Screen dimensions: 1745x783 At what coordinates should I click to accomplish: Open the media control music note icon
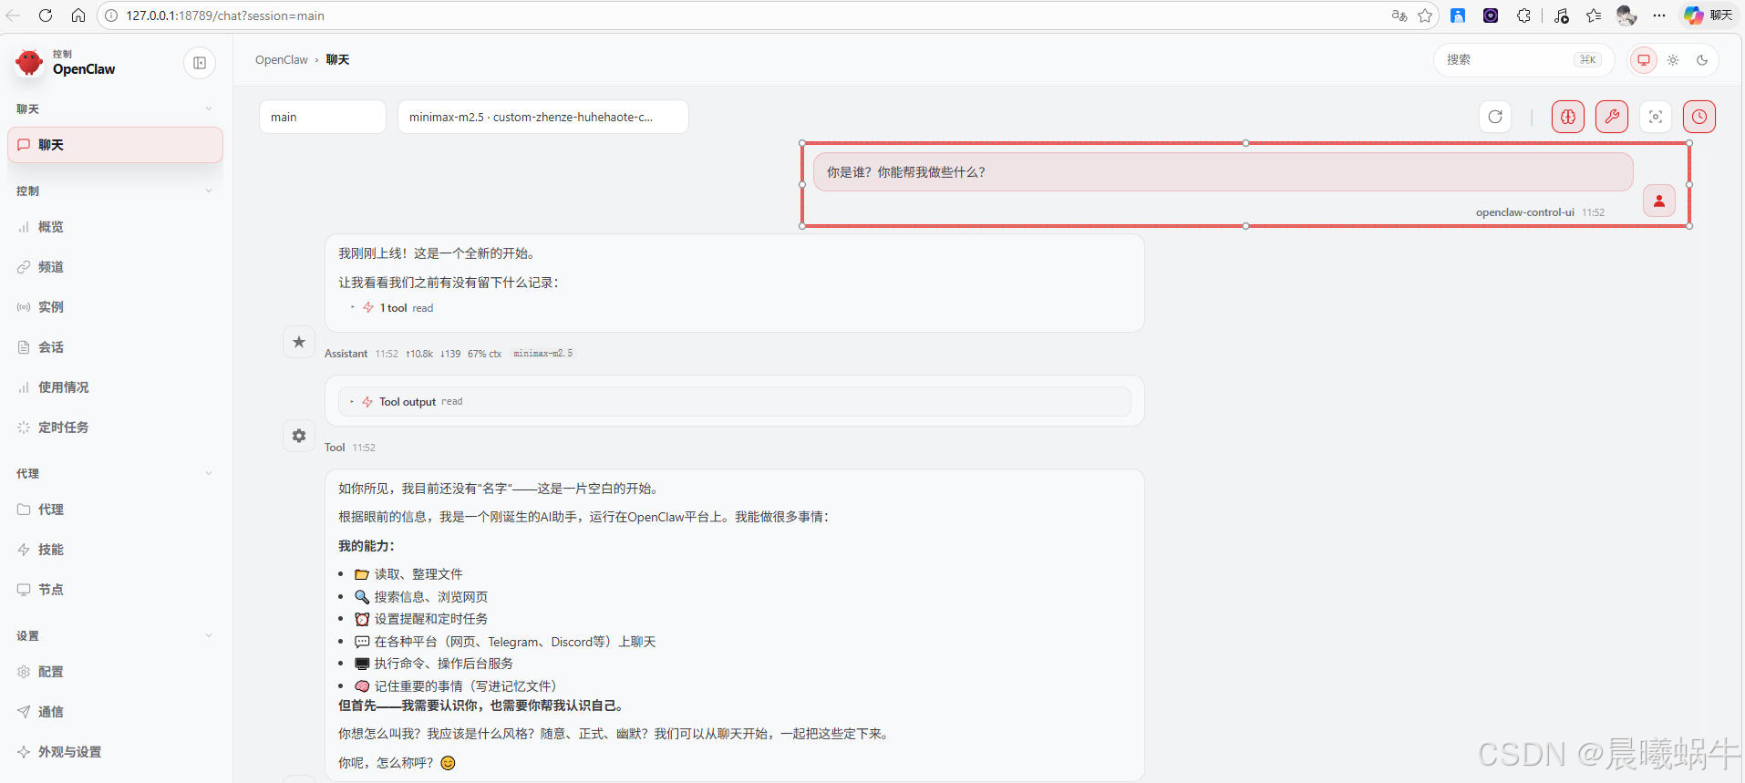click(1562, 15)
